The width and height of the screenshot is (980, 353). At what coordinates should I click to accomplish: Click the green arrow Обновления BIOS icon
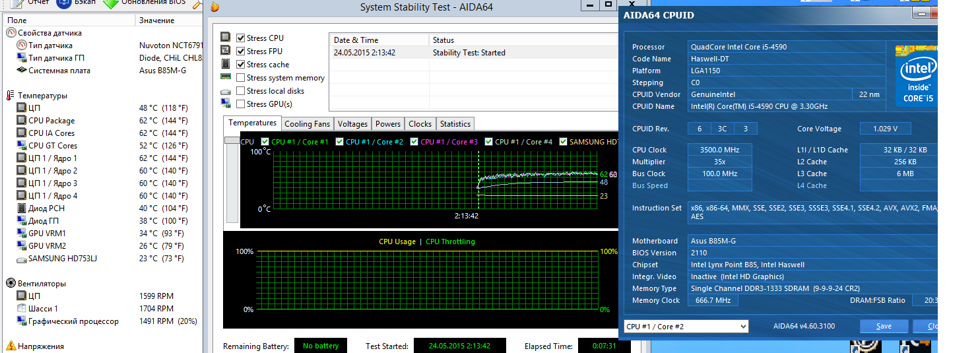[x=111, y=3]
